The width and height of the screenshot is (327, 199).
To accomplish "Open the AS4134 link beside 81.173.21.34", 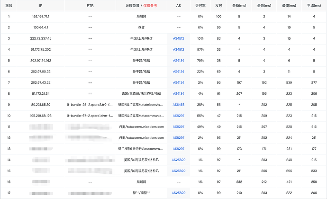I will click(179, 94).
